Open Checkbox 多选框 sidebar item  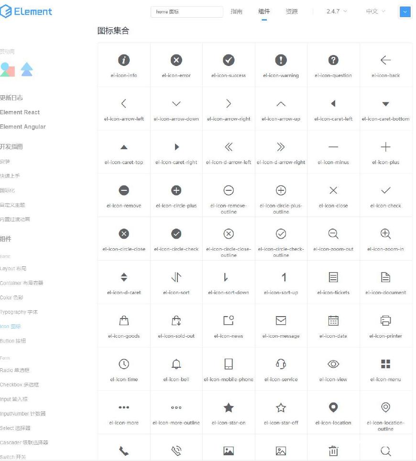[20, 384]
